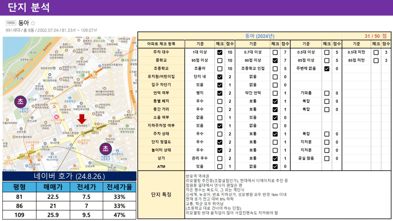Click the 신한은행 bank icon
The height and width of the screenshot is (221, 393).
21,129
